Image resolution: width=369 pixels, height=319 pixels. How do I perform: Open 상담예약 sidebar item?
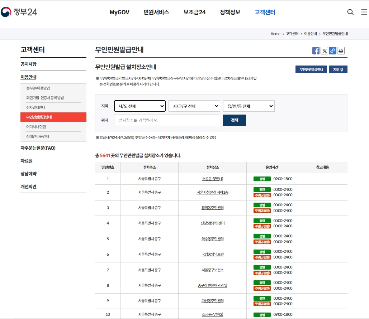click(28, 174)
